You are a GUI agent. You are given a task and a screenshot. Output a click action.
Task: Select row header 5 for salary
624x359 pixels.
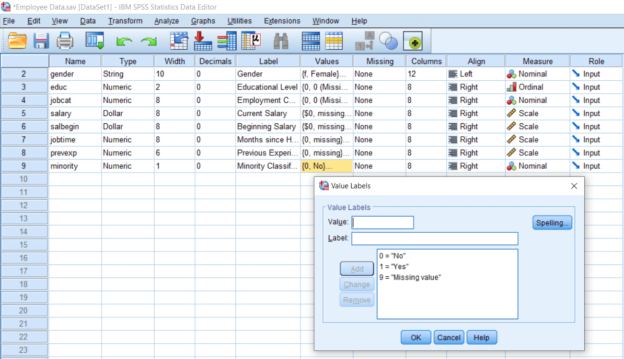pyautogui.click(x=24, y=113)
